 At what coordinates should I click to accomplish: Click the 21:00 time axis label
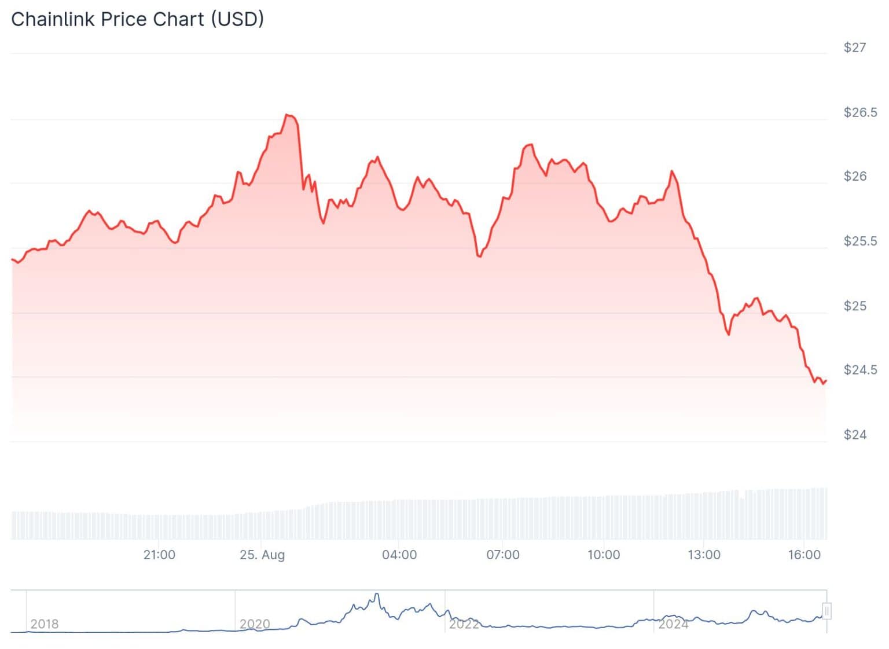click(159, 555)
